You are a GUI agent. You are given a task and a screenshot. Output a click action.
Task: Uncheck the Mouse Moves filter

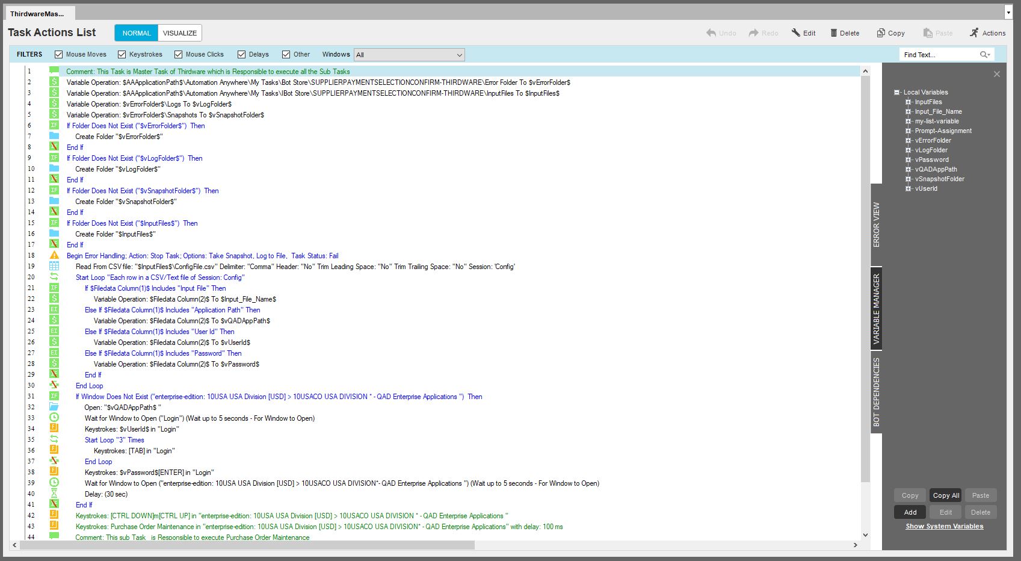point(58,55)
